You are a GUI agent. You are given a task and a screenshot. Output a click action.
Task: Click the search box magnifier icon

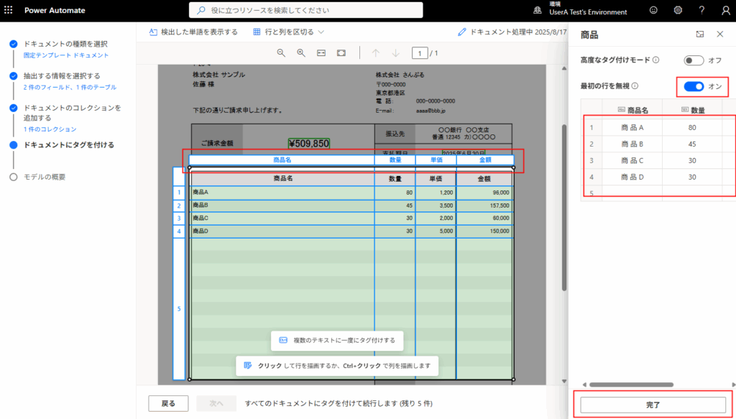click(x=201, y=10)
